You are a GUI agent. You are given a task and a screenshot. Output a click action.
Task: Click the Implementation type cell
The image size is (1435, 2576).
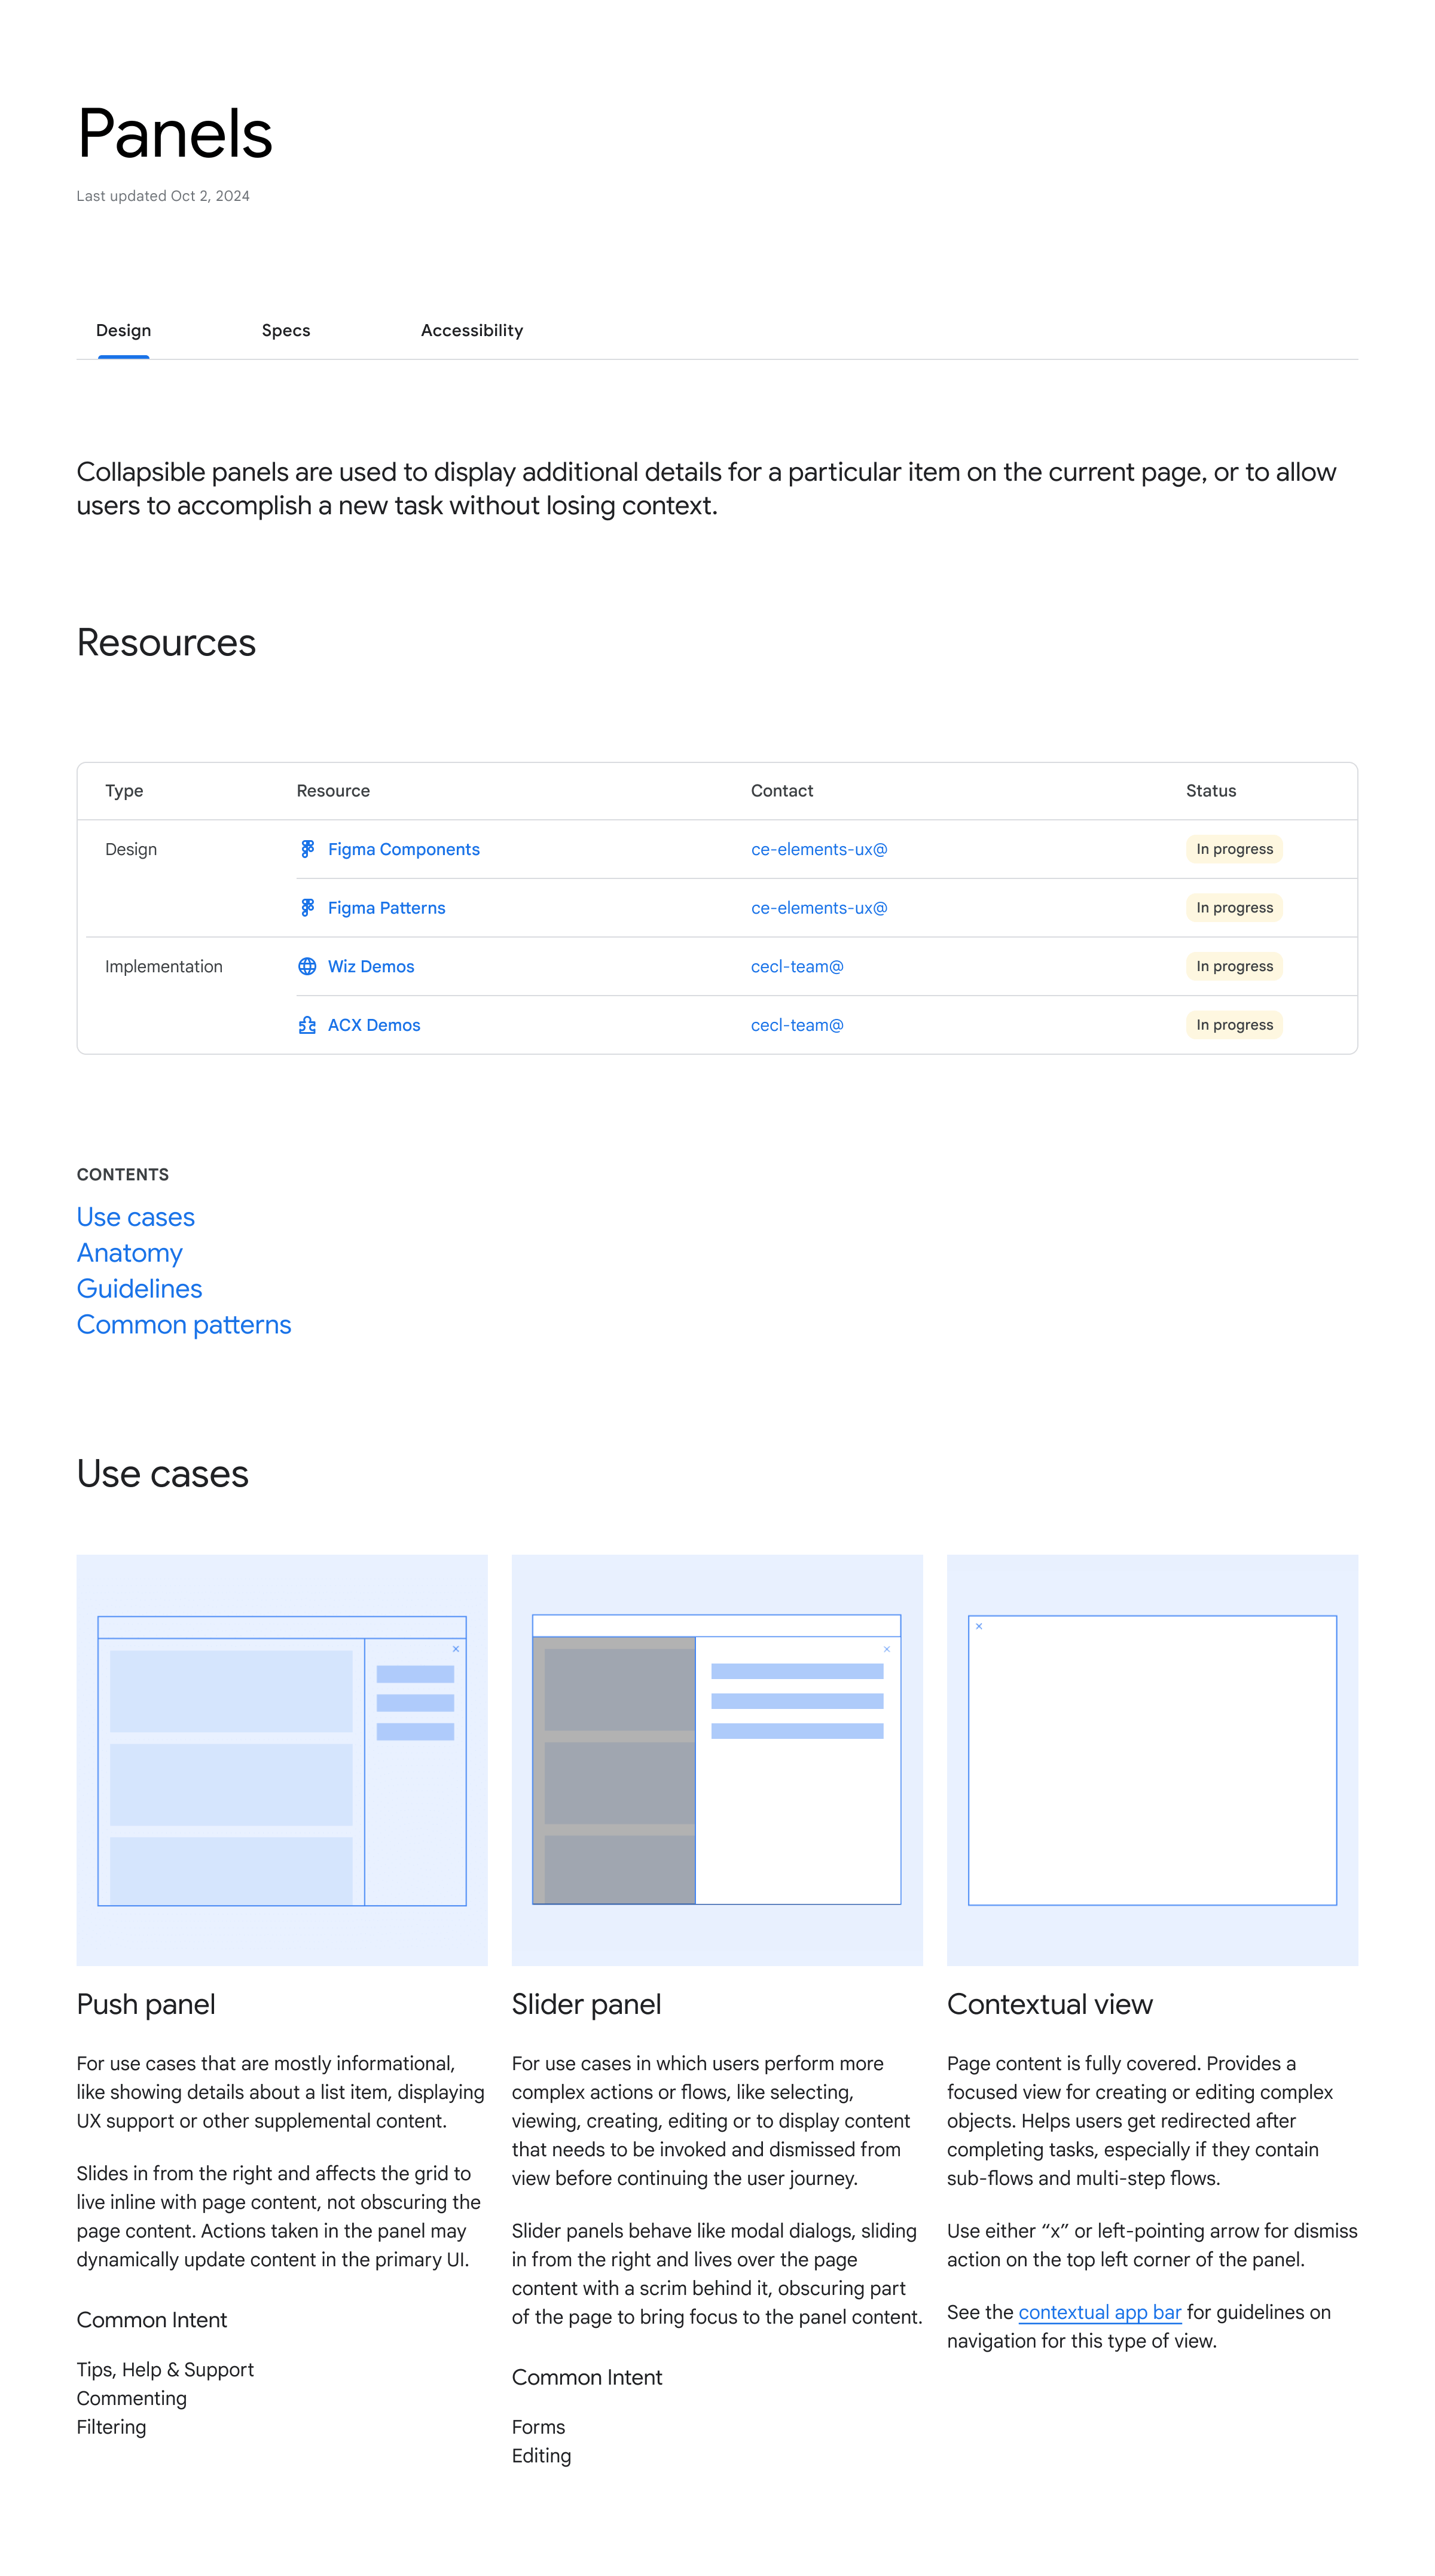(x=164, y=966)
